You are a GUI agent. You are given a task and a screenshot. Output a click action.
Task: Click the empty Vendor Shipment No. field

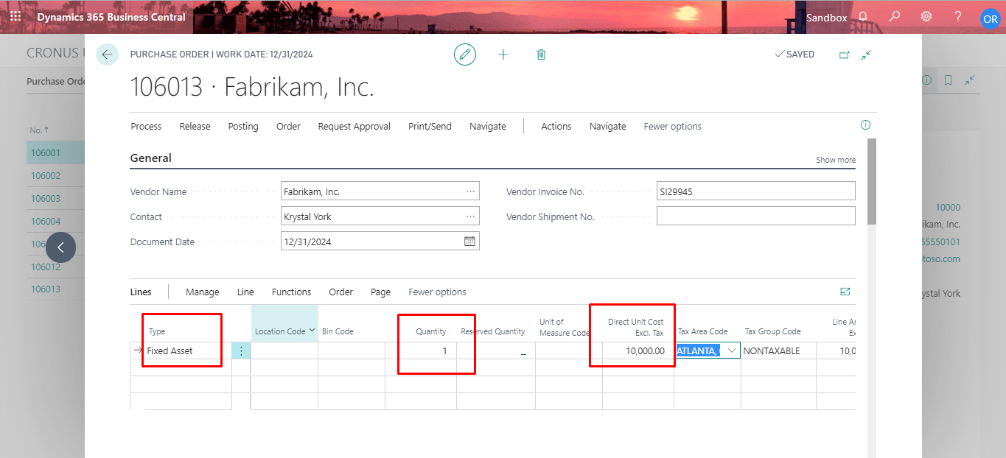coord(755,216)
